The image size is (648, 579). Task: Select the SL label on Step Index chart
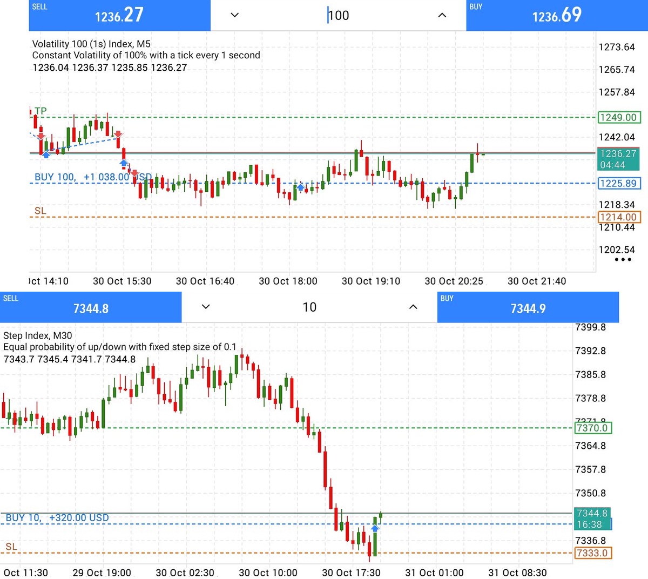pyautogui.click(x=11, y=547)
